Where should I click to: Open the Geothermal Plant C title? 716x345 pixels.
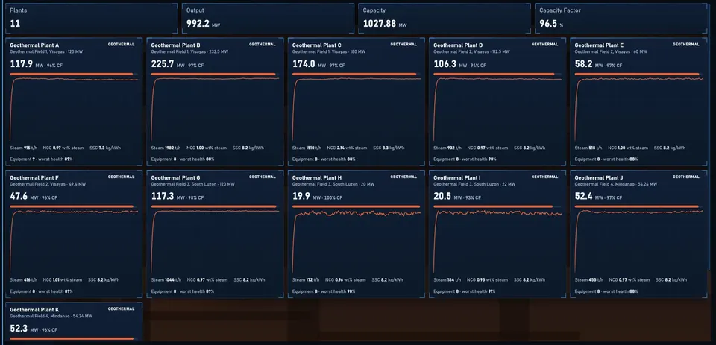[x=316, y=45]
